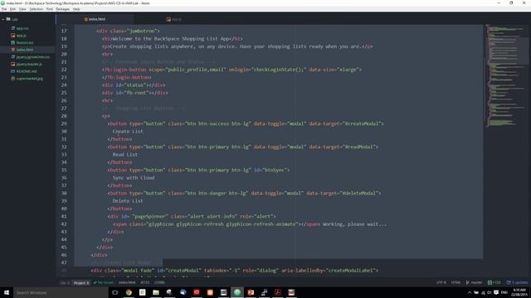Open the Packages menu
This screenshot has height=298, width=531.
point(63,9)
